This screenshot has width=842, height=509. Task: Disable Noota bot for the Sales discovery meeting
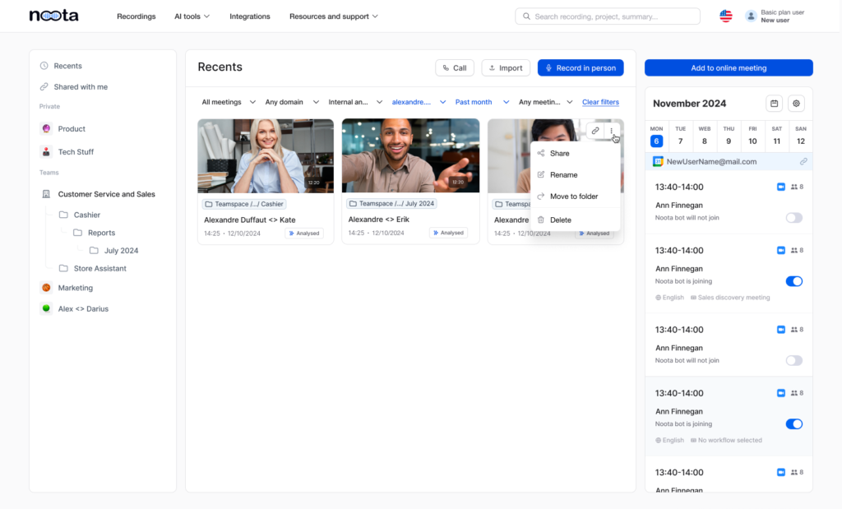[793, 281]
